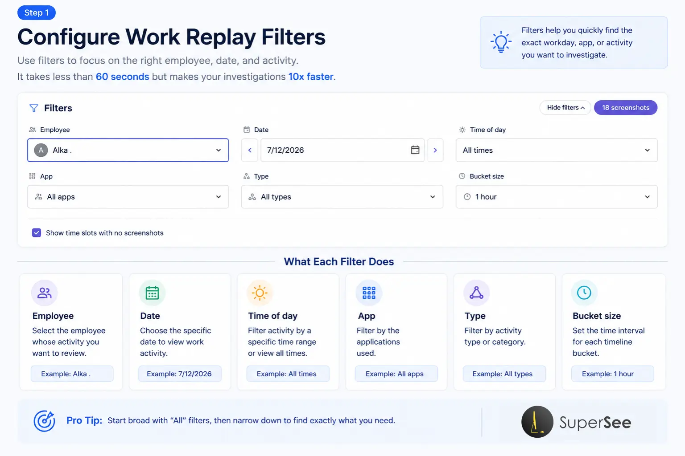
Task: Click the 7/12/2026 date input field
Action: point(342,150)
